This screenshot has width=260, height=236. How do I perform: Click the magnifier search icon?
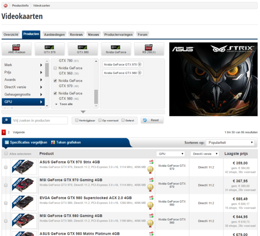(x=6, y=121)
